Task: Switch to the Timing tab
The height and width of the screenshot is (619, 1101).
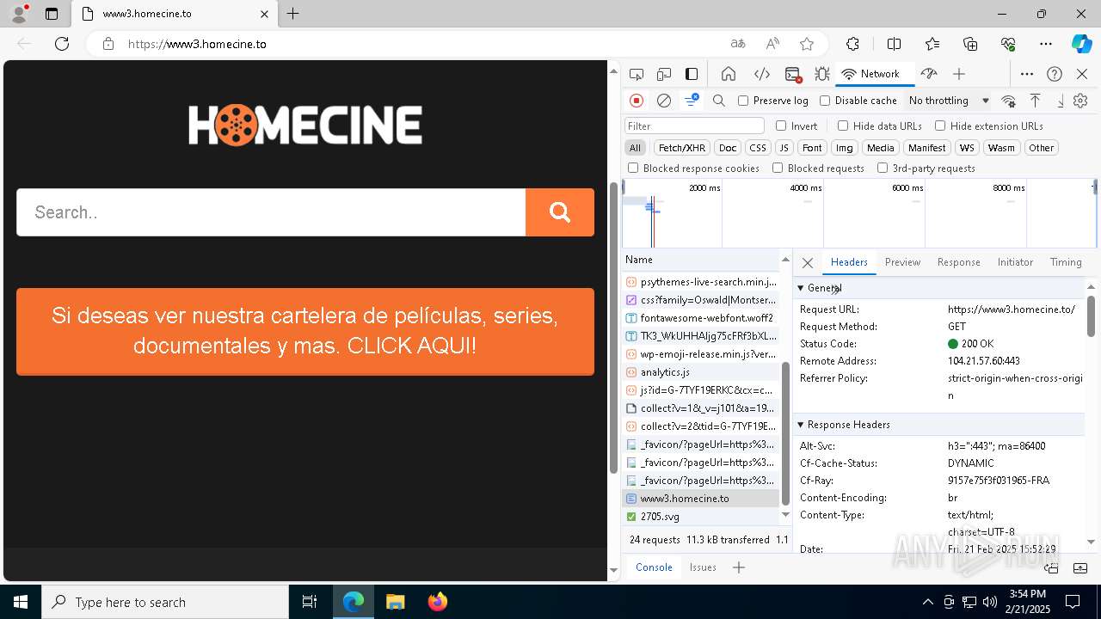Action: (x=1066, y=262)
